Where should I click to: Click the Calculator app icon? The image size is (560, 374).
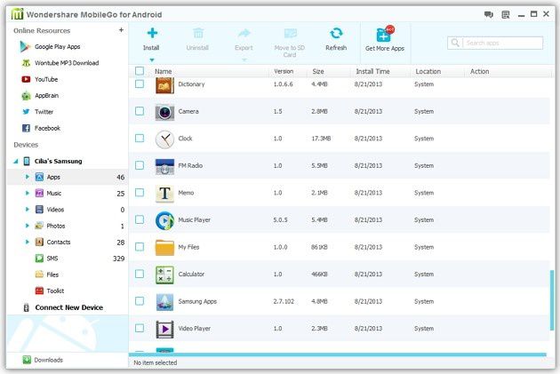pos(164,275)
